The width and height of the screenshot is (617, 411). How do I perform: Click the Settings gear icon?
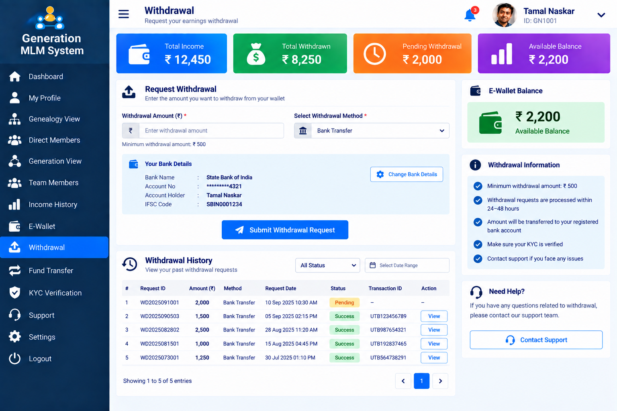point(14,337)
